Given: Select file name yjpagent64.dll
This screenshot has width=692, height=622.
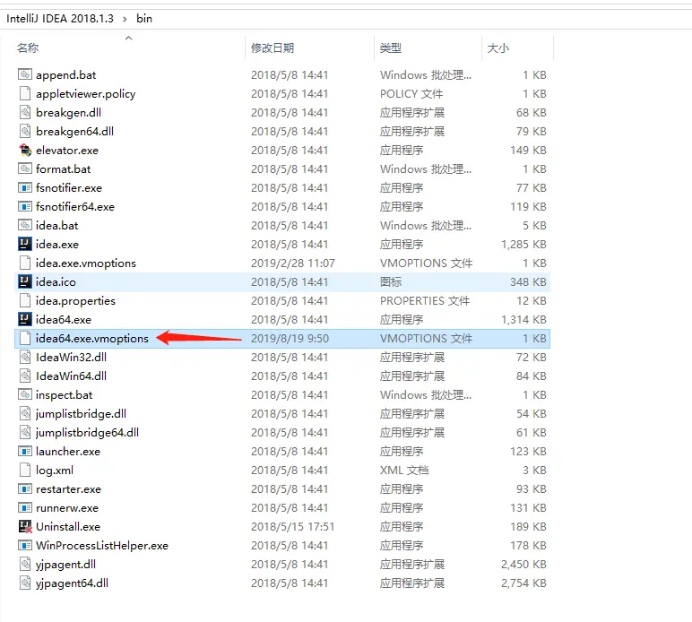Looking at the screenshot, I should coord(72,583).
